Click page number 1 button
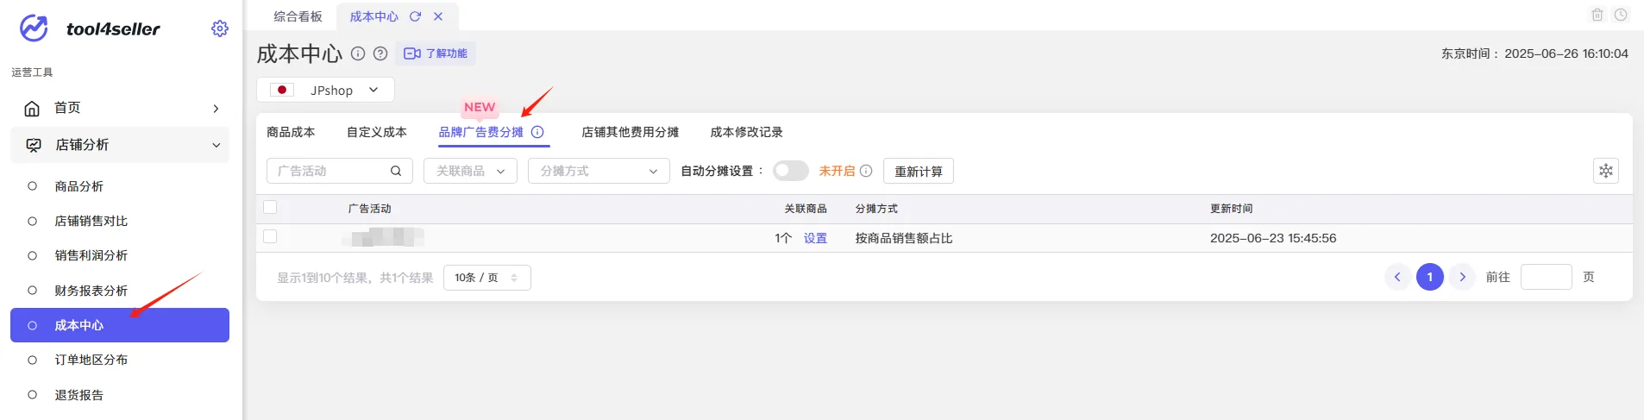 pyautogui.click(x=1430, y=277)
